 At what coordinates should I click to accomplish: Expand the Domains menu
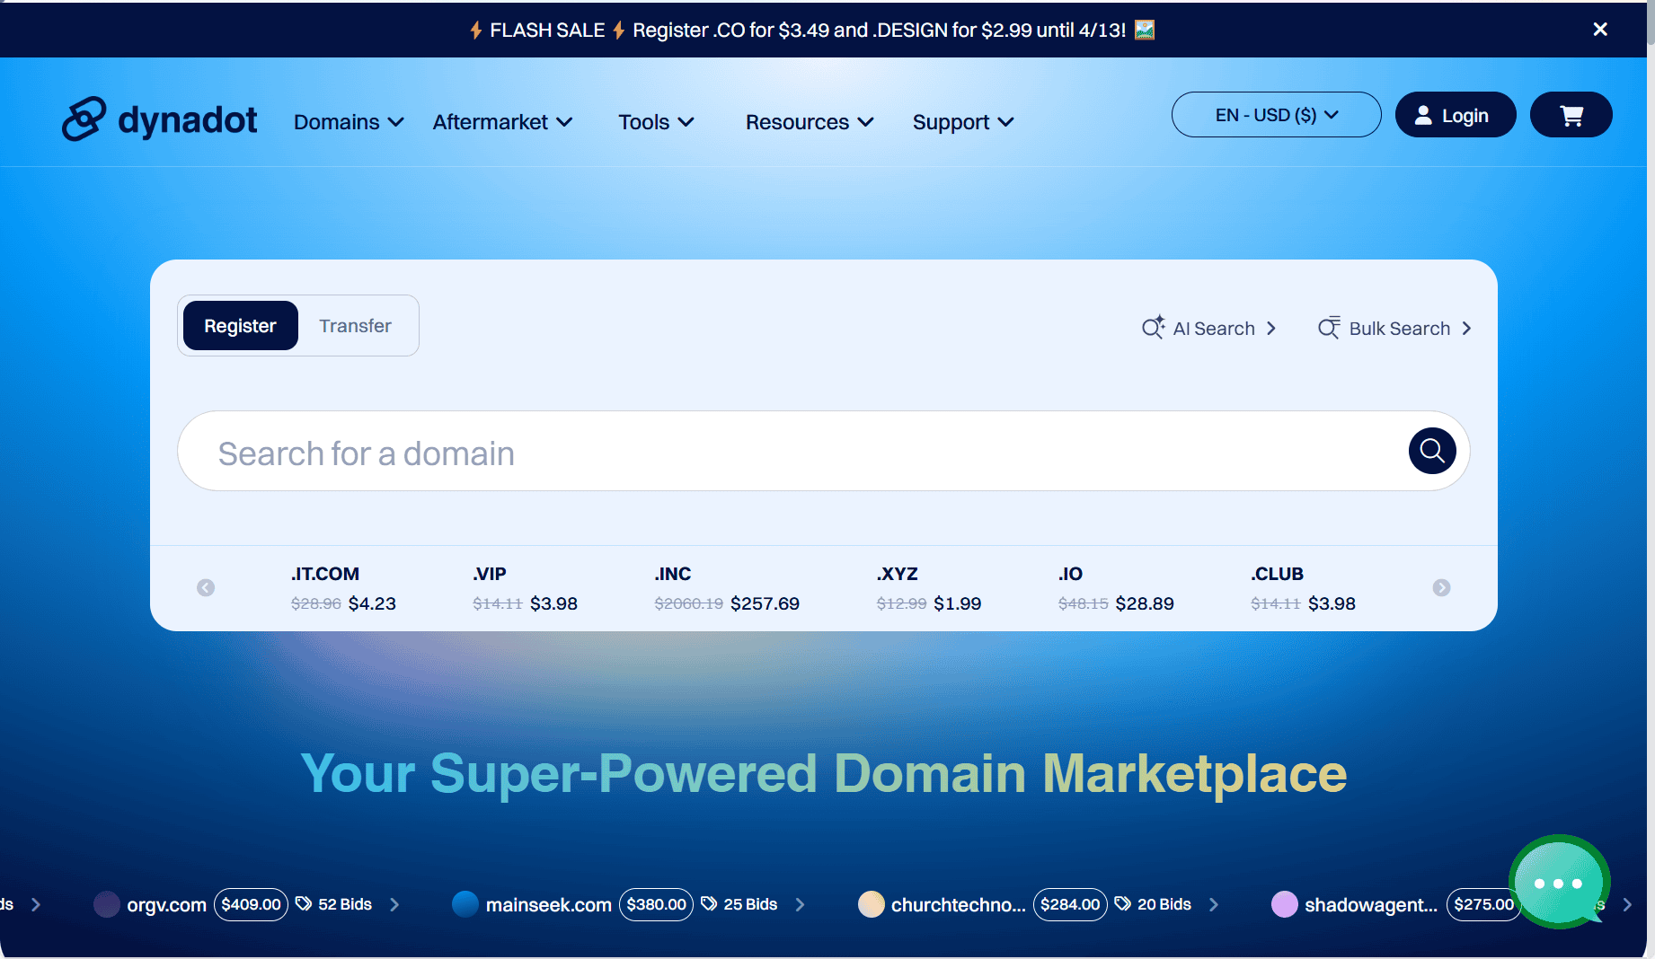tap(349, 122)
